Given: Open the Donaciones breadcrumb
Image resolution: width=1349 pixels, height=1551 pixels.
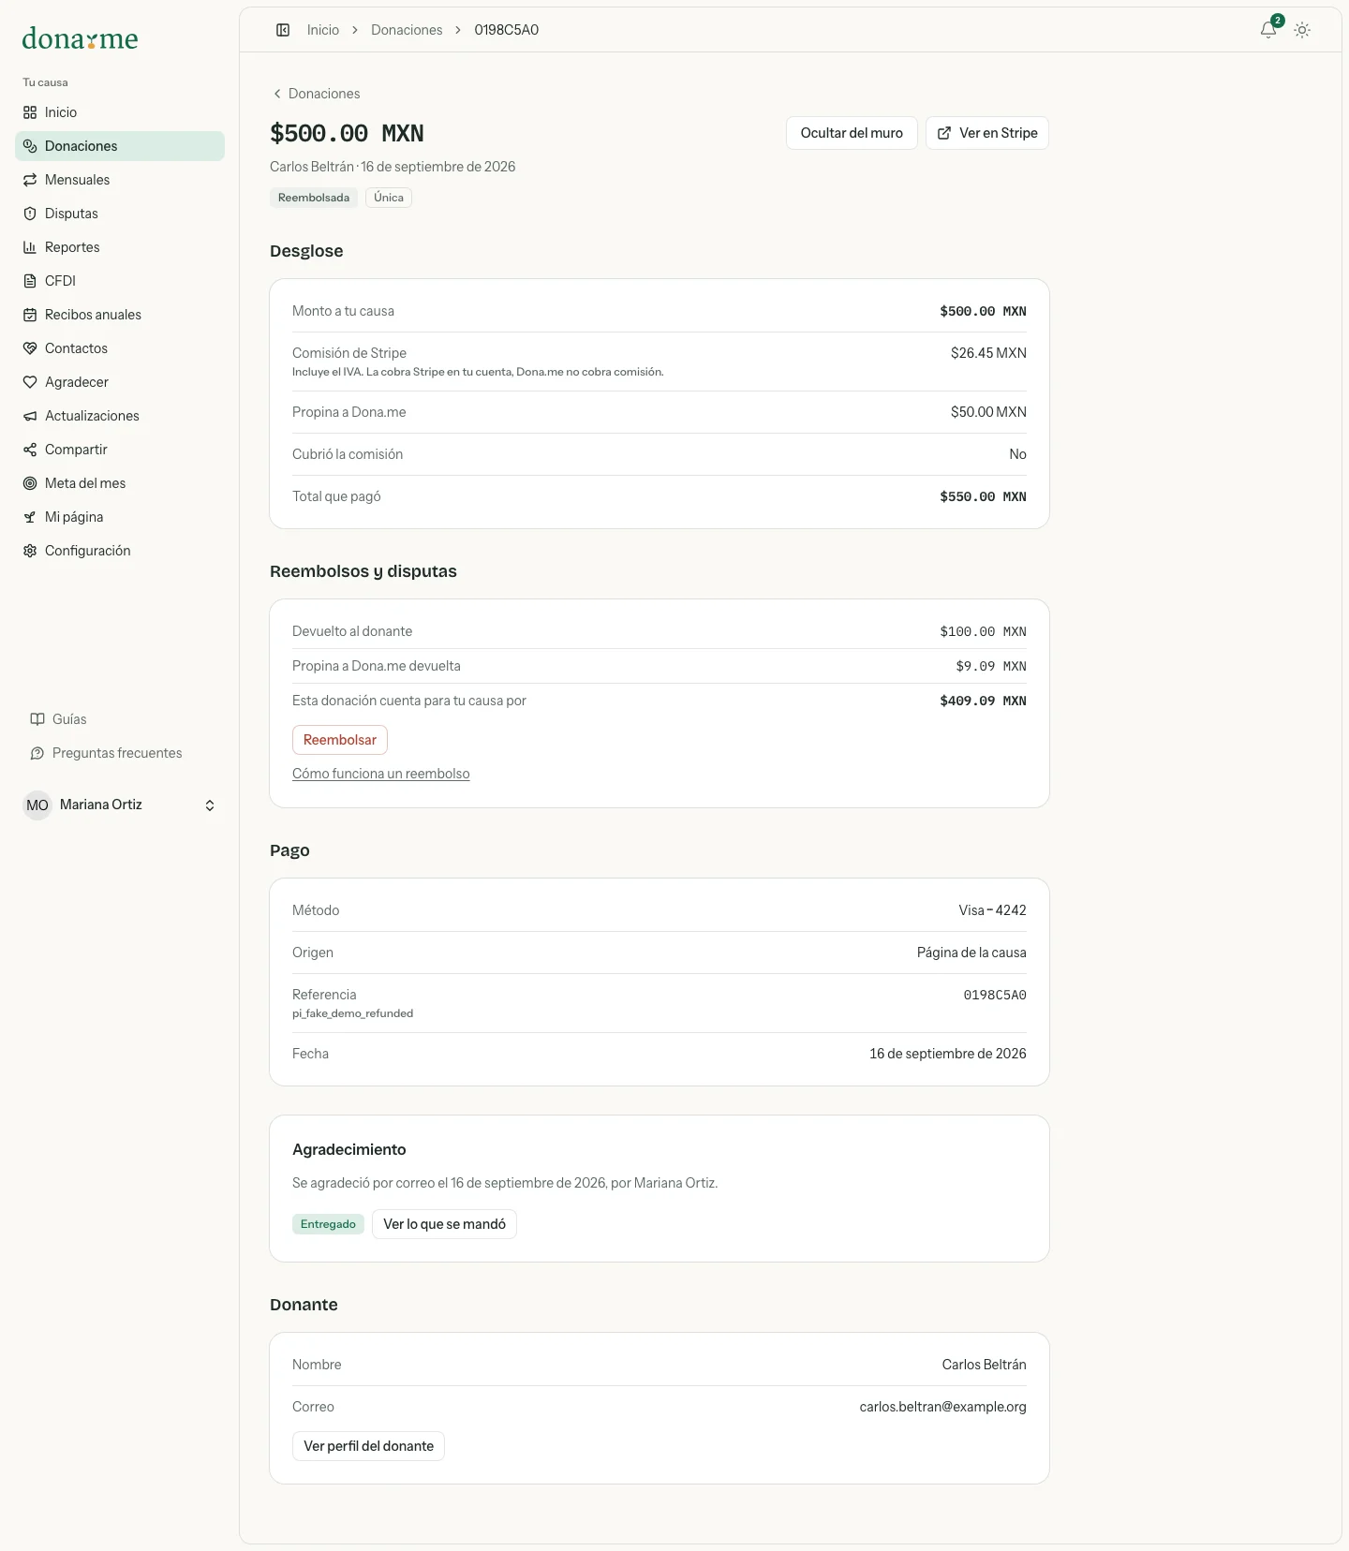Looking at the screenshot, I should 407,30.
